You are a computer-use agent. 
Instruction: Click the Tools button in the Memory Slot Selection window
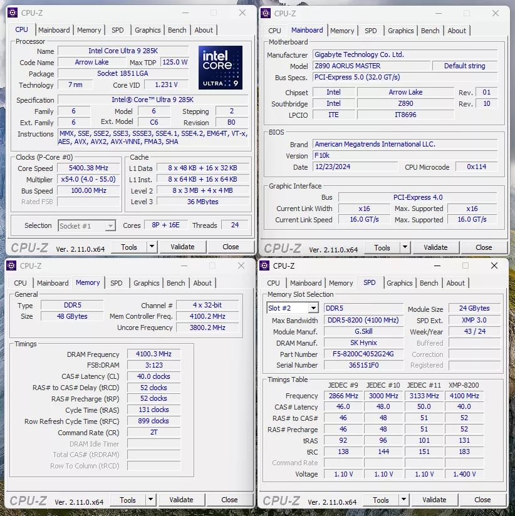click(381, 500)
